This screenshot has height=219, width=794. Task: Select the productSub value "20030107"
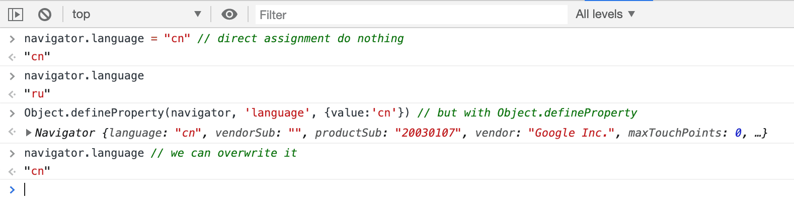pos(428,133)
